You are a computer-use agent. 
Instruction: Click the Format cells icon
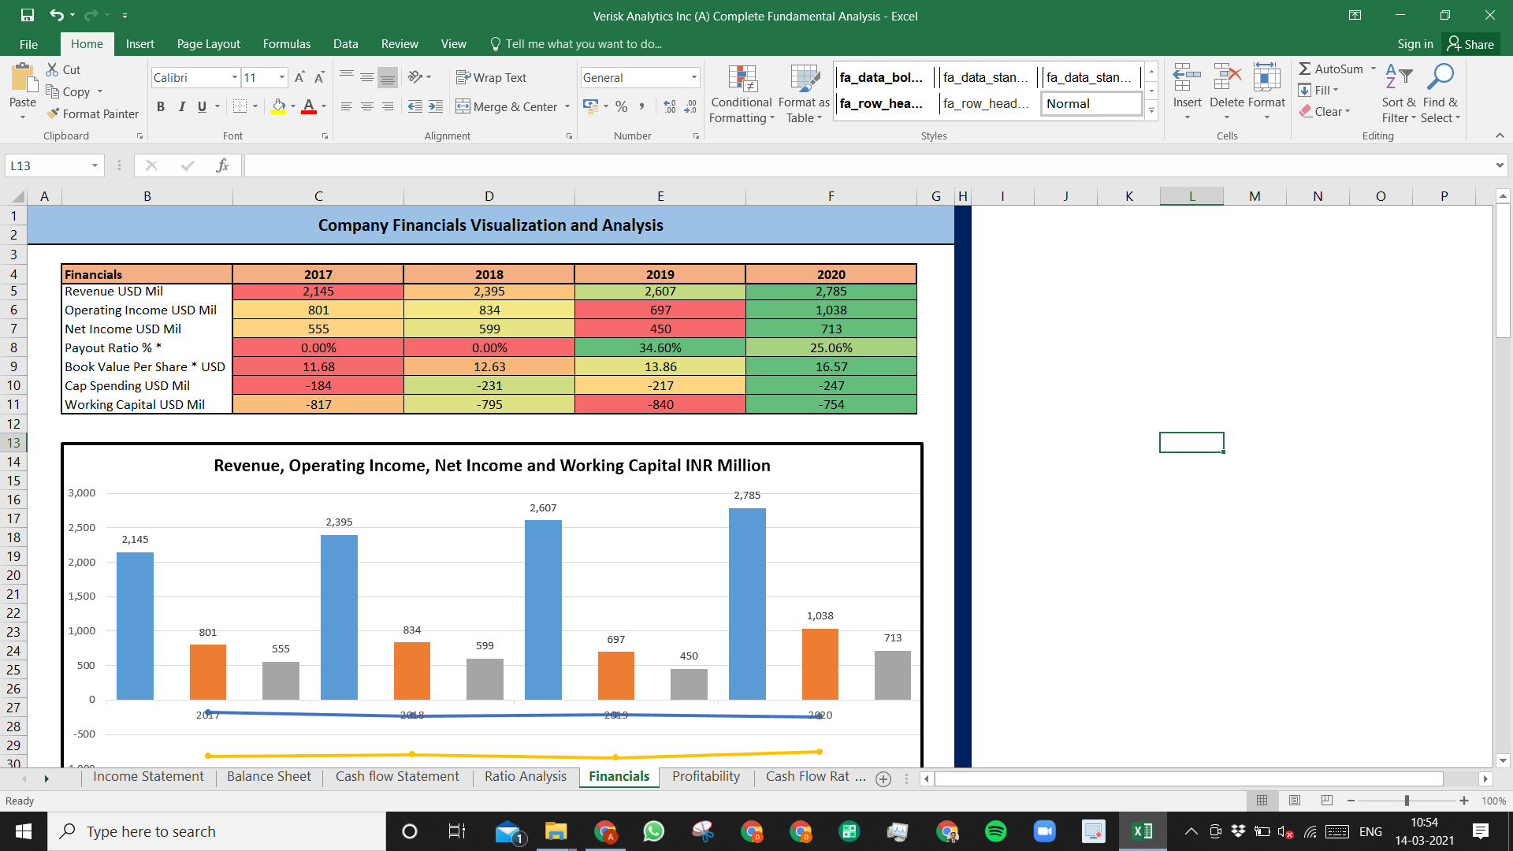(x=1266, y=79)
